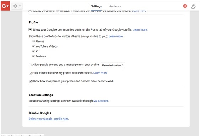The height and width of the screenshot is (137, 200).
Task: Uncheck the Reviews tab checkbox
Action: pos(33,56)
